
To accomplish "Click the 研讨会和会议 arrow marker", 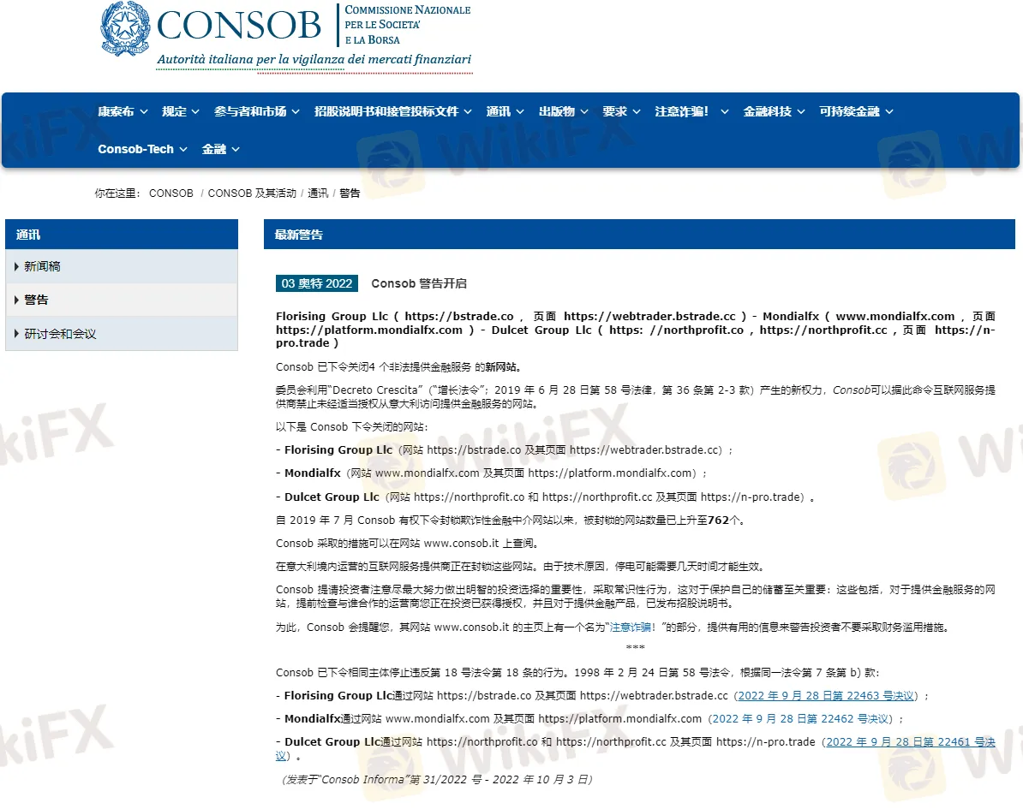I will point(16,334).
